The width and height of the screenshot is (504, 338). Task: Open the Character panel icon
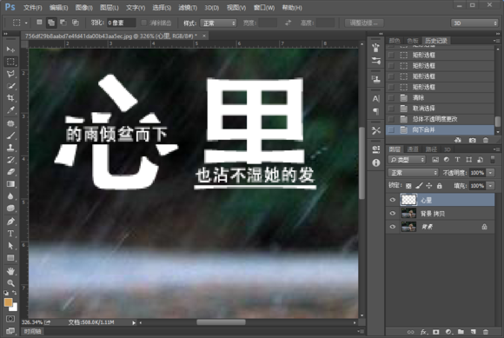coord(375,99)
